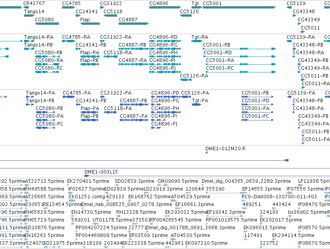The image size is (330, 249).
Task: Open transcript CG5001-RC
Action: coord(220,68)
